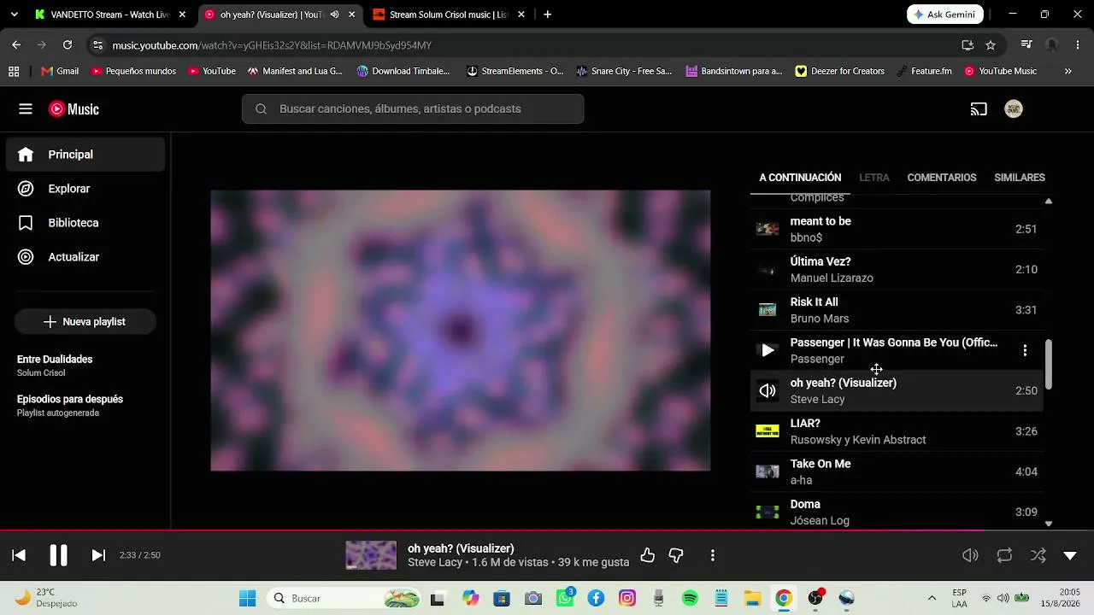1094x615 pixels.
Task: Open the YouTube Music bookmark
Action: click(1000, 71)
